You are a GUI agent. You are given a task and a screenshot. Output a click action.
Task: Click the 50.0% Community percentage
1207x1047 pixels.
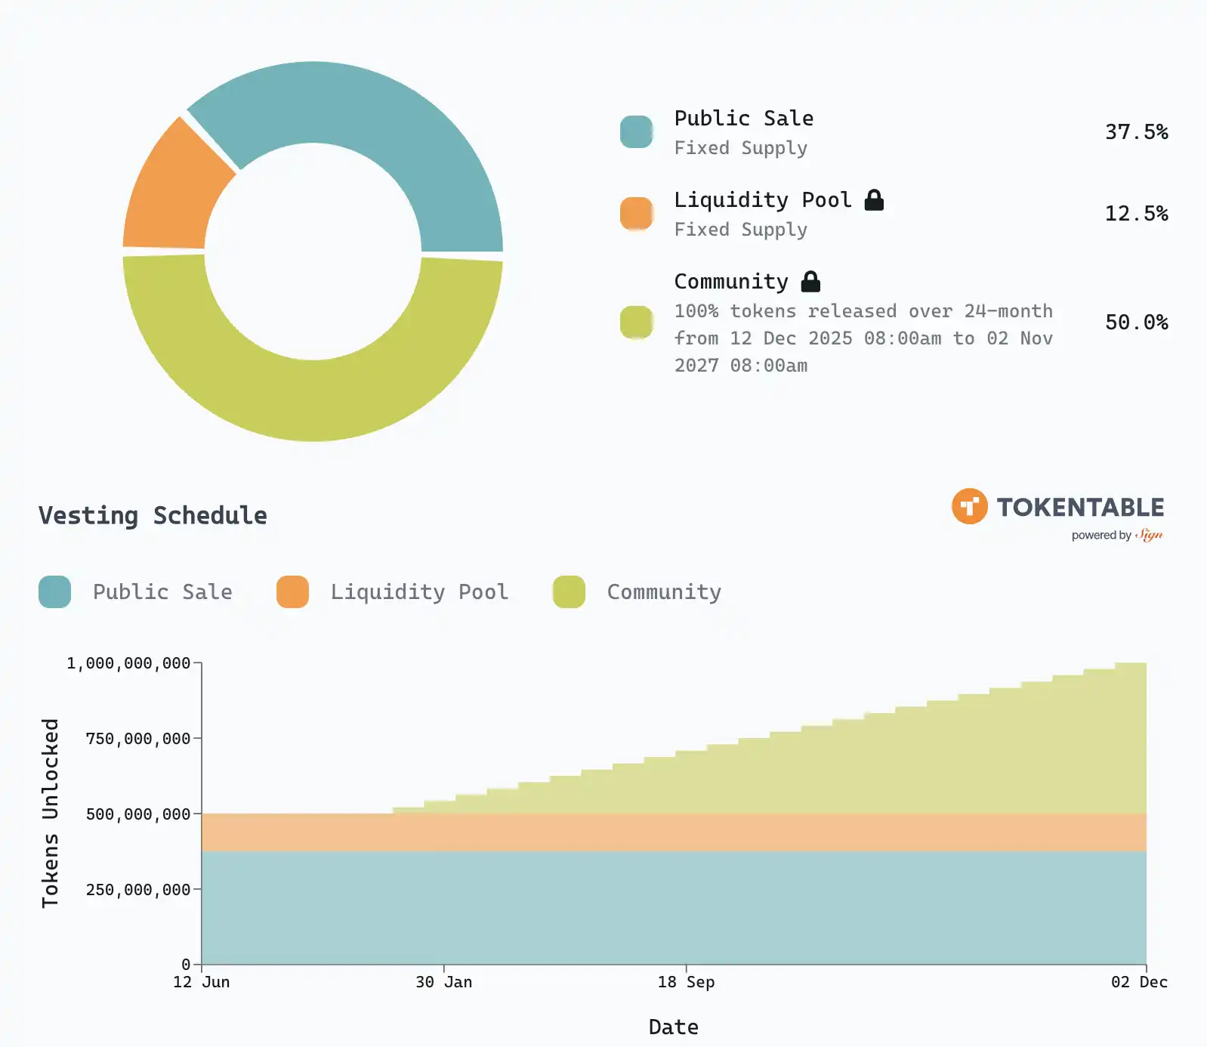(x=1136, y=323)
